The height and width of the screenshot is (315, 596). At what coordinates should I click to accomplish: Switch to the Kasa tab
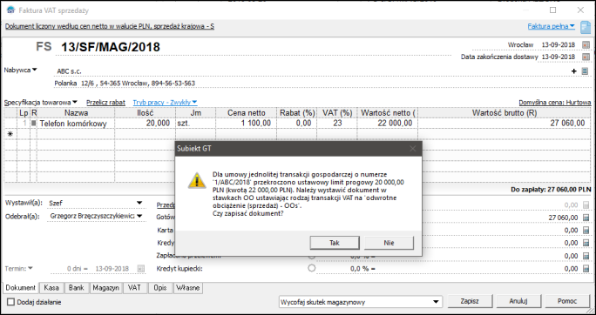coord(51,288)
